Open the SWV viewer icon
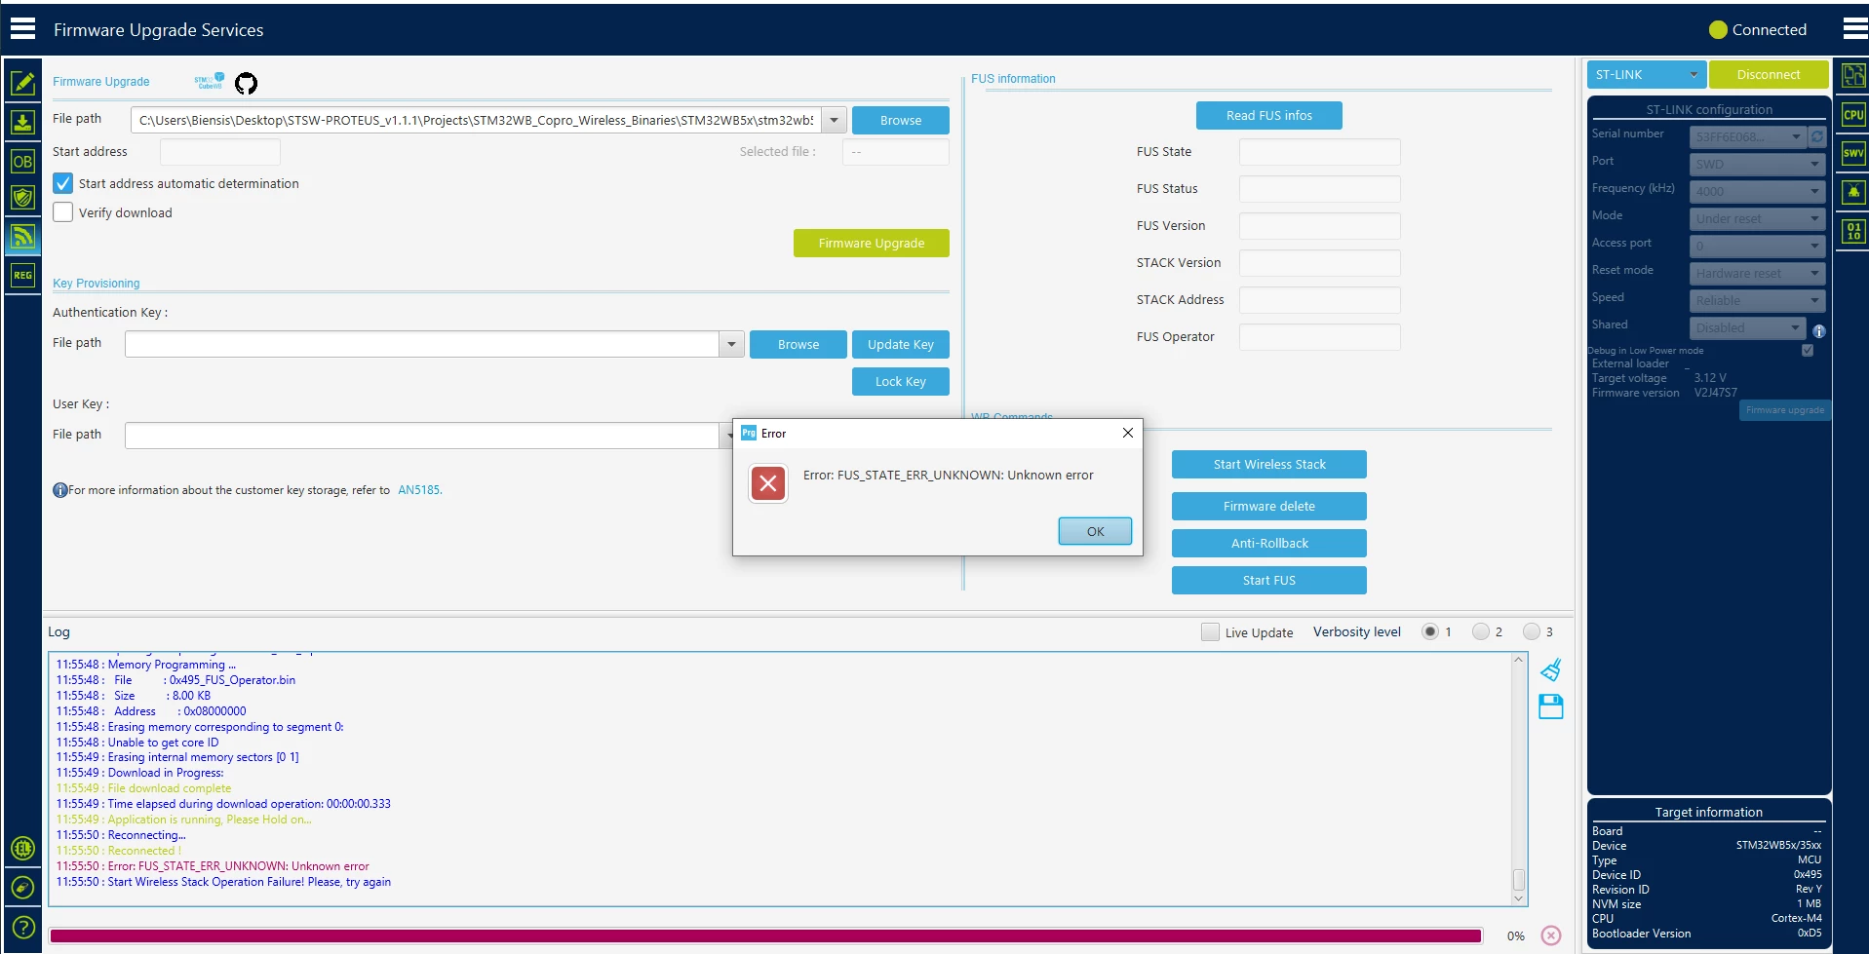Screen dimensions: 1869x954 [x=1853, y=153]
